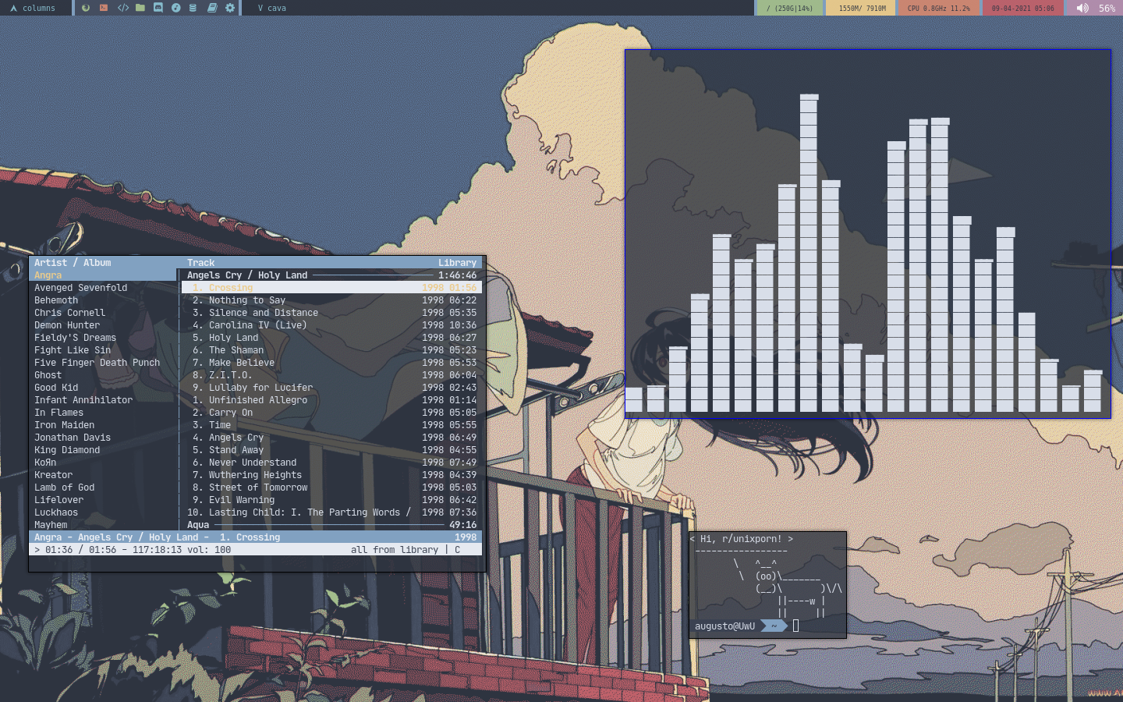Select the artist Avenged Sevenfold
Image resolution: width=1123 pixels, height=702 pixels.
80,288
